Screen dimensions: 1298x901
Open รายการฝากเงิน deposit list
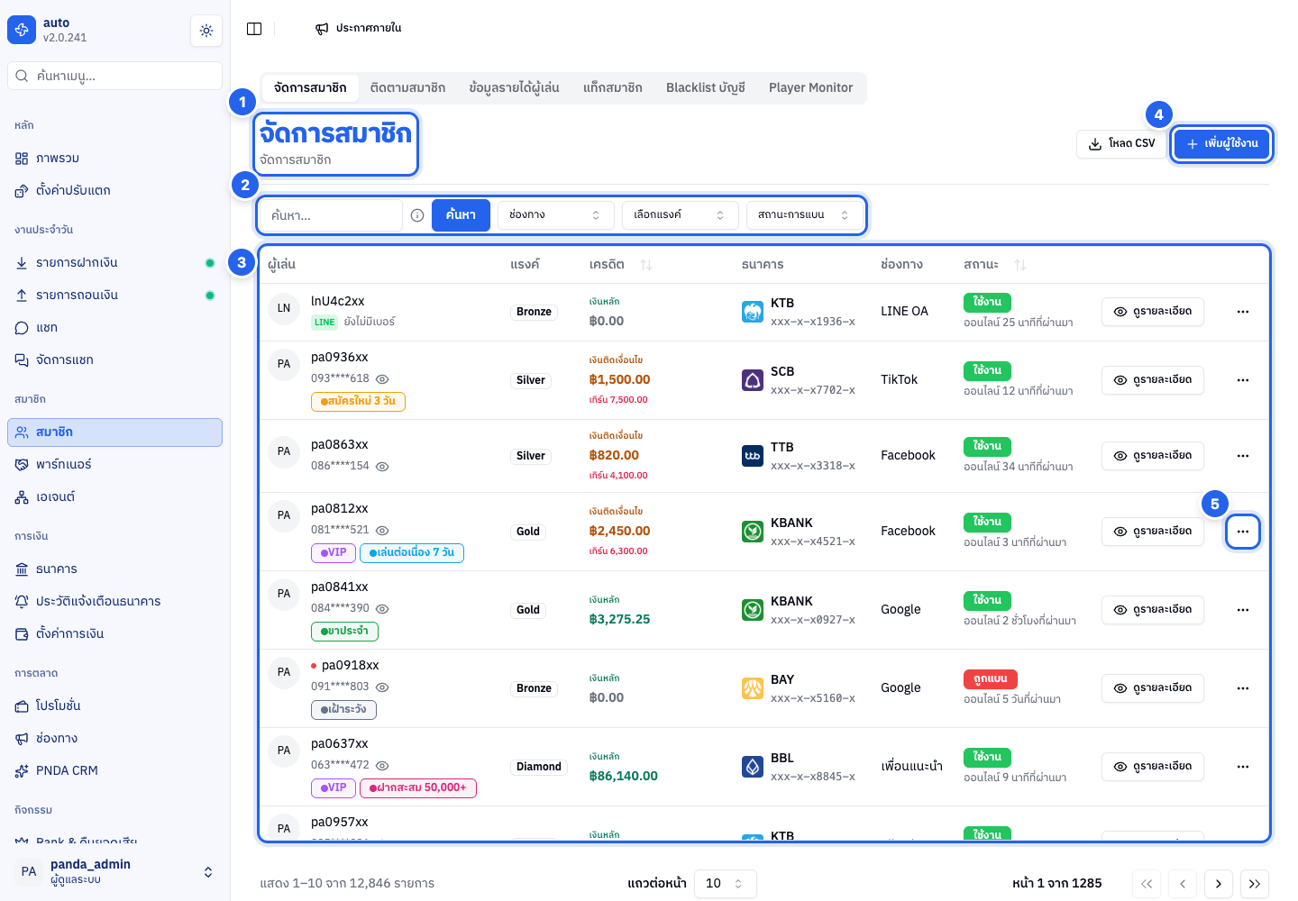[114, 263]
